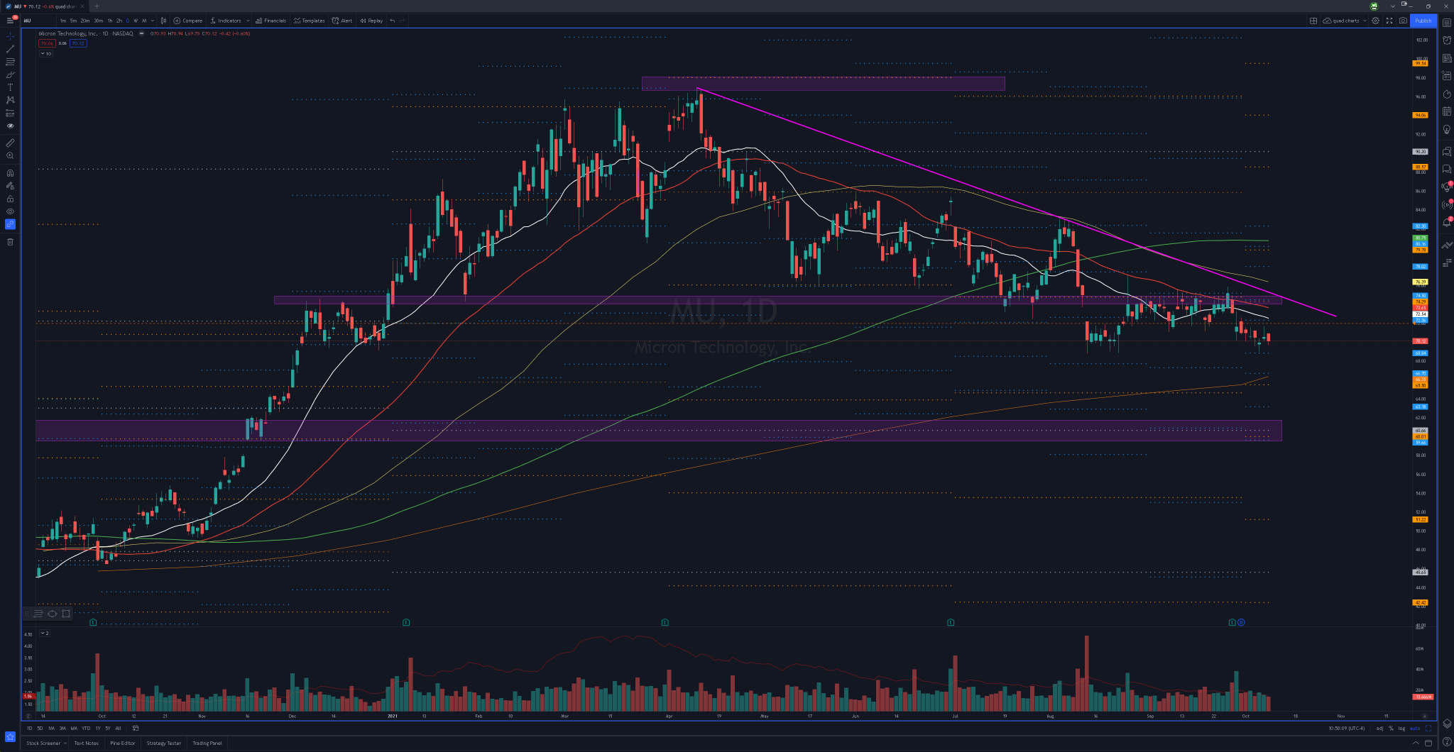Select the 1m timeframe
This screenshot has height=752, width=1454.
[63, 21]
